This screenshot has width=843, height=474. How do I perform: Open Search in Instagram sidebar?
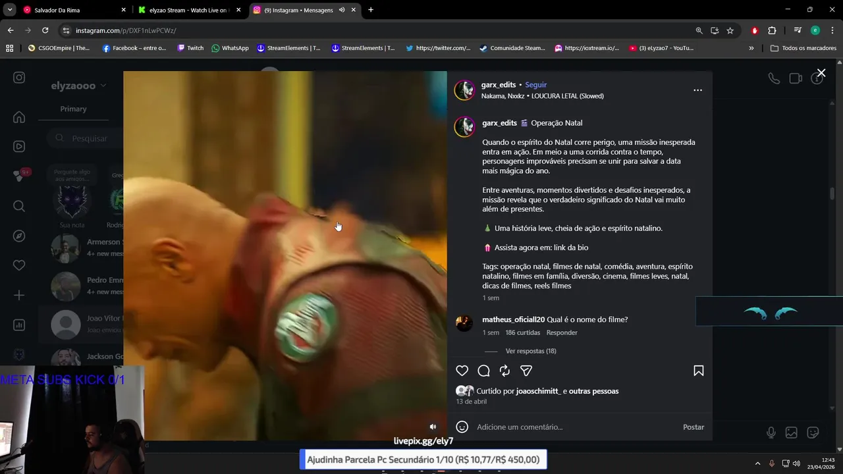[x=19, y=206]
